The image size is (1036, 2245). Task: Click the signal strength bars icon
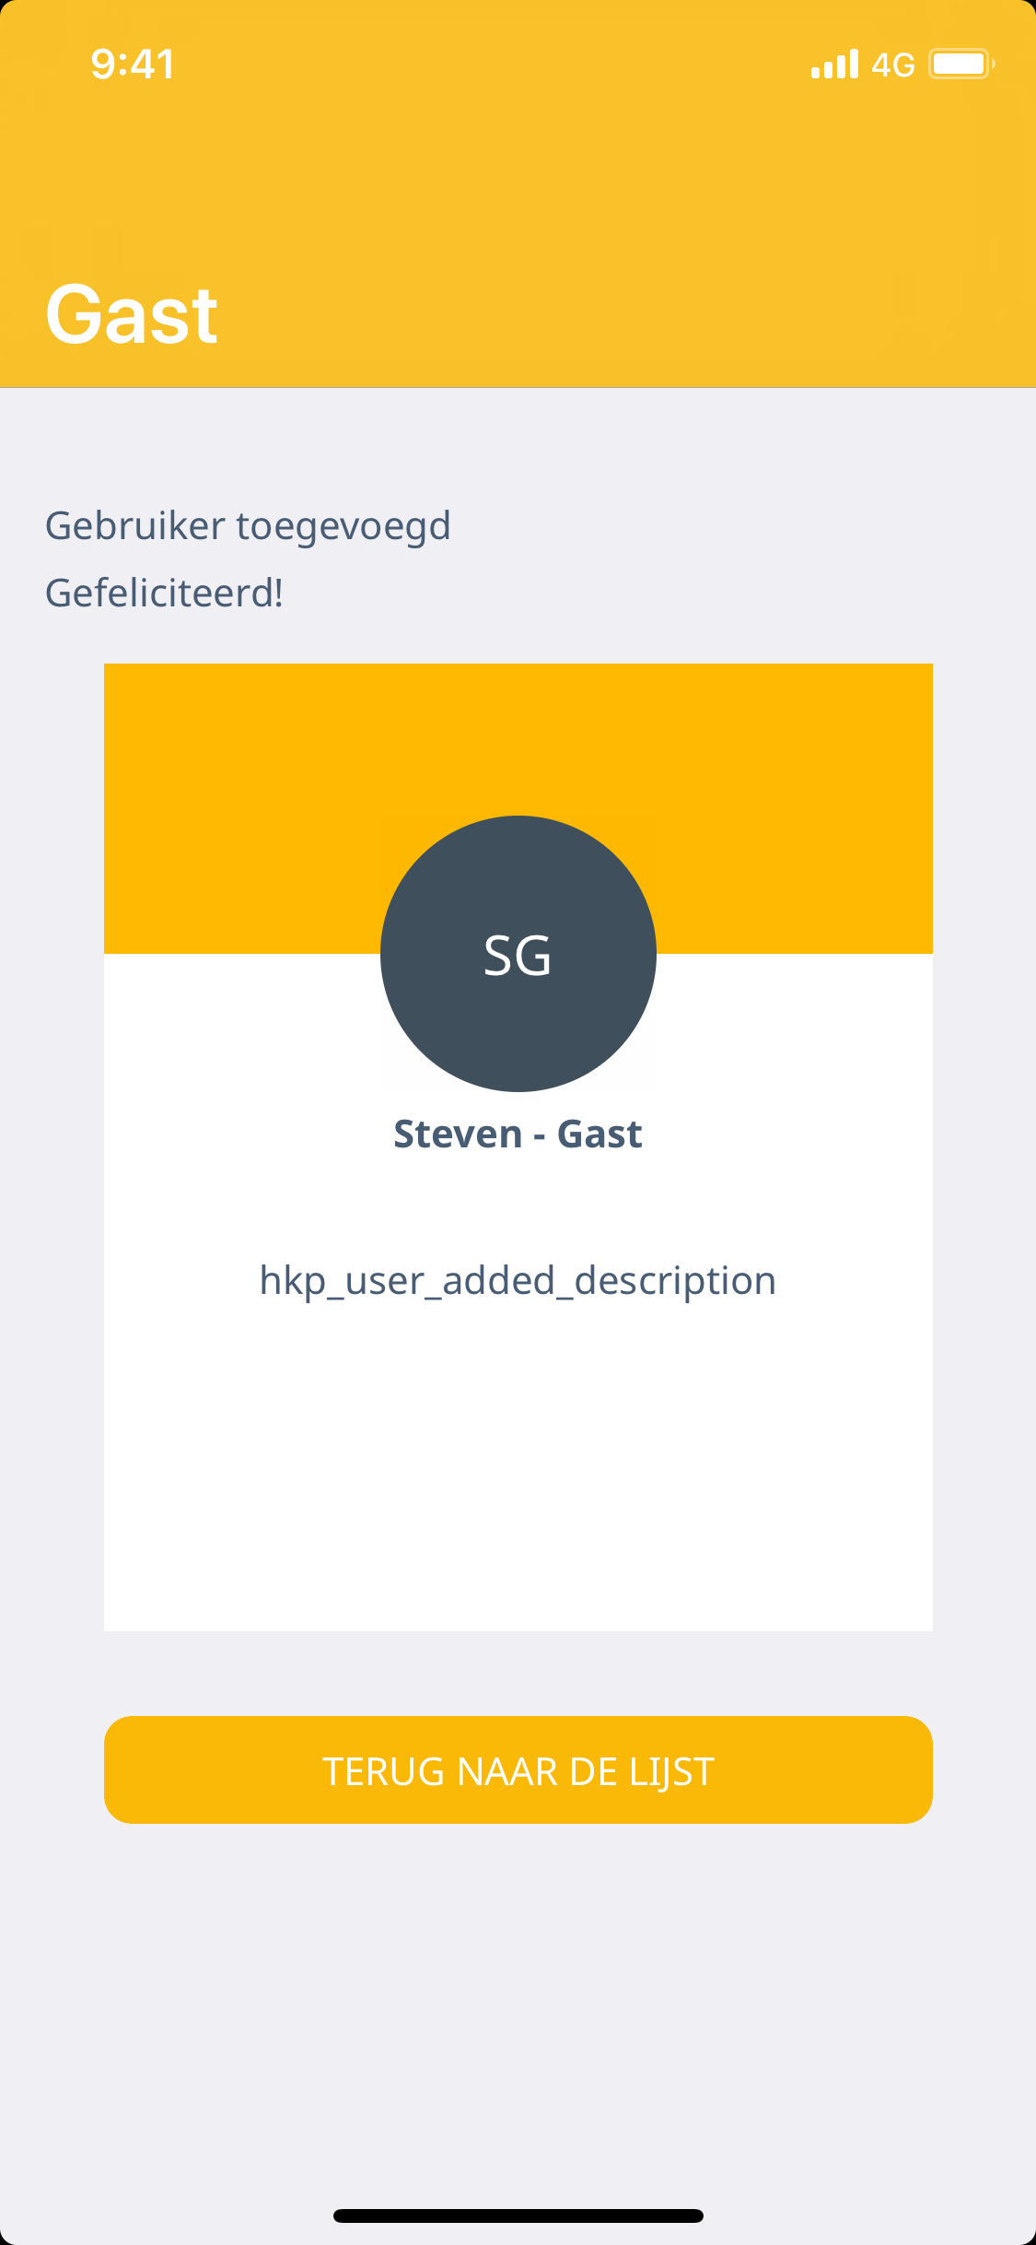tap(834, 65)
